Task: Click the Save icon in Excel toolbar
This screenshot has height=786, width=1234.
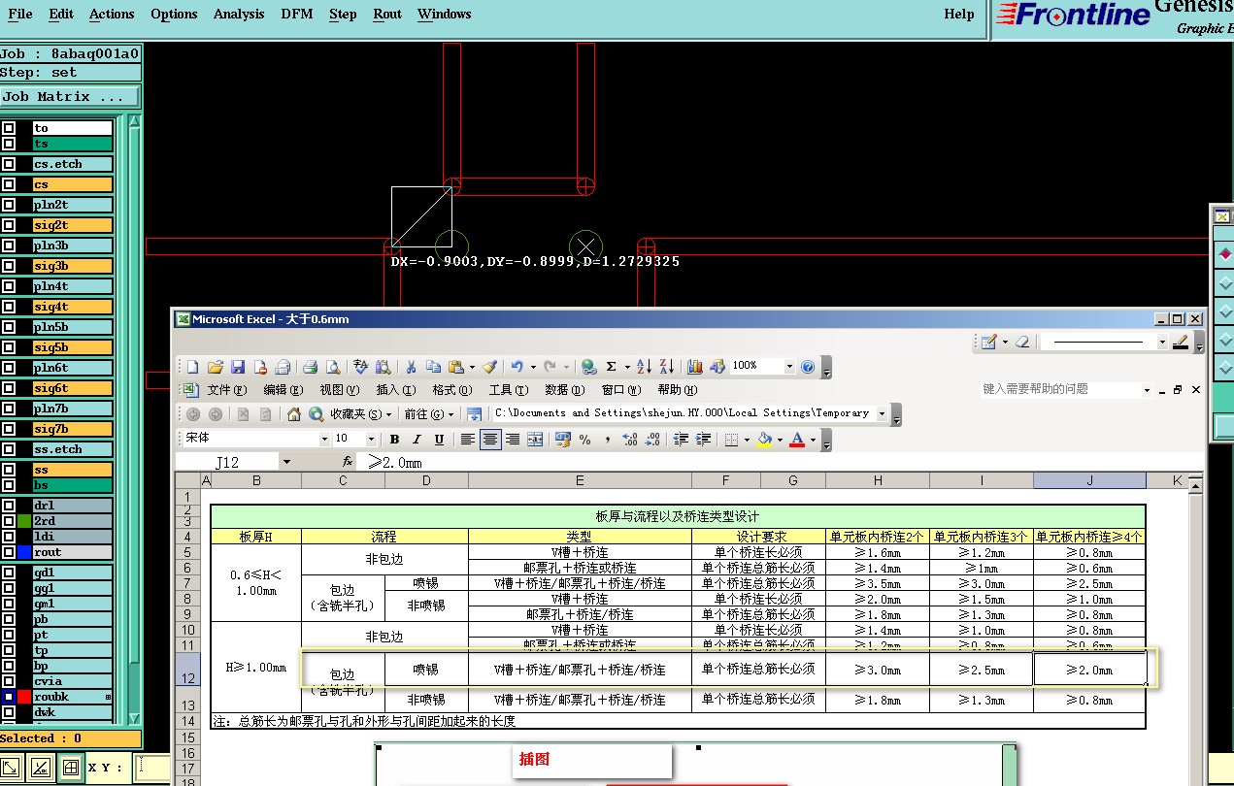Action: (x=238, y=367)
